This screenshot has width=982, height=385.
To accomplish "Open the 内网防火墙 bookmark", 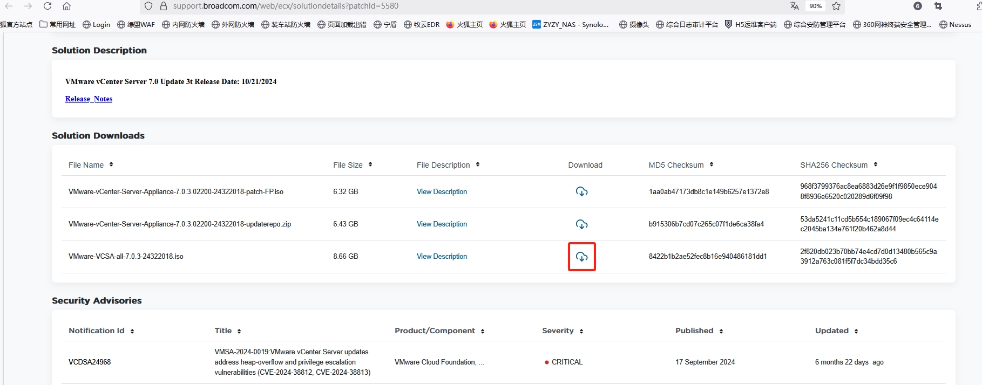I will click(x=184, y=24).
